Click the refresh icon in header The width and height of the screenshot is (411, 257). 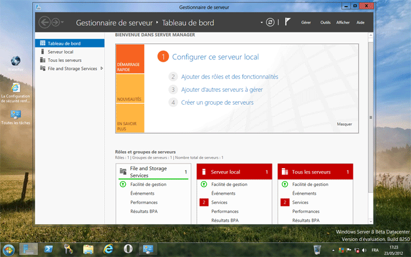270,22
